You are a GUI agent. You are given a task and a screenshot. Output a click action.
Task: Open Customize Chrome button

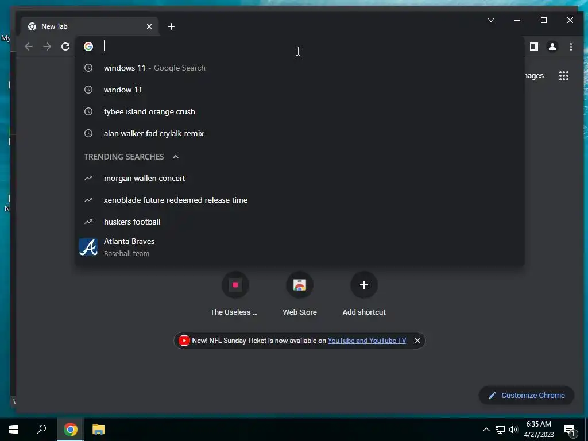pyautogui.click(x=527, y=395)
